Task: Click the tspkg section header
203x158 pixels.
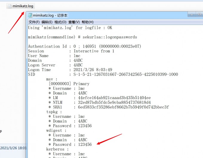Action: [x=54, y=112]
